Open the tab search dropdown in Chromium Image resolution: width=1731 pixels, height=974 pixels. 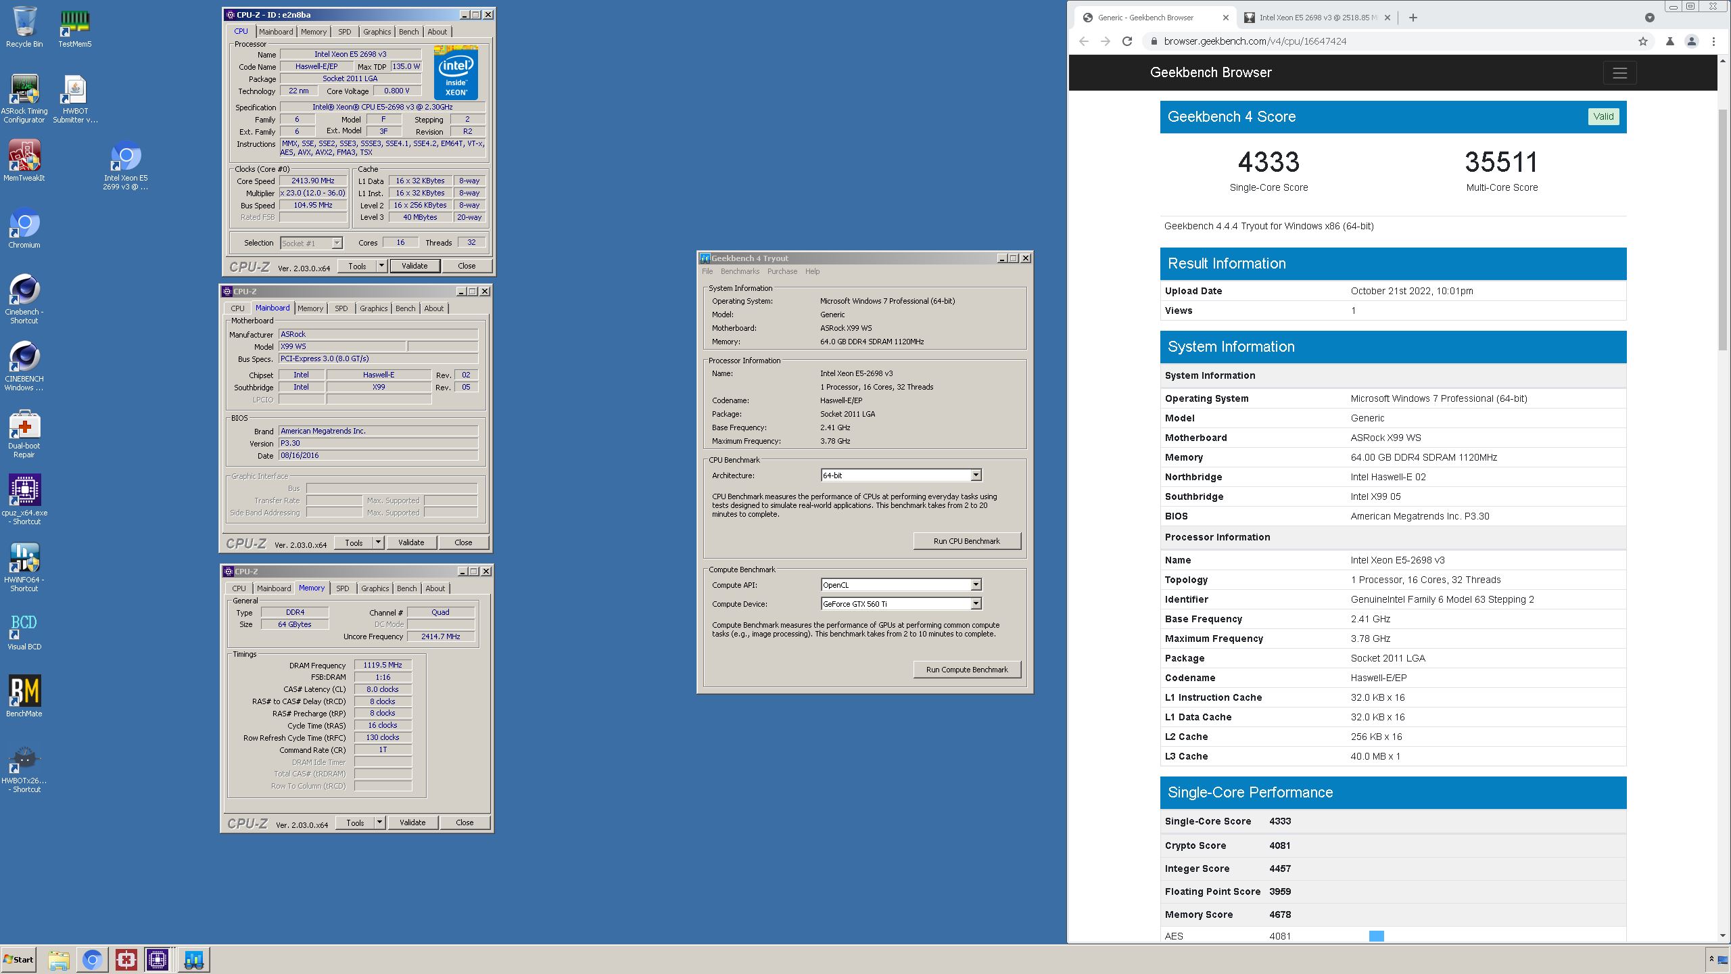[1650, 18]
